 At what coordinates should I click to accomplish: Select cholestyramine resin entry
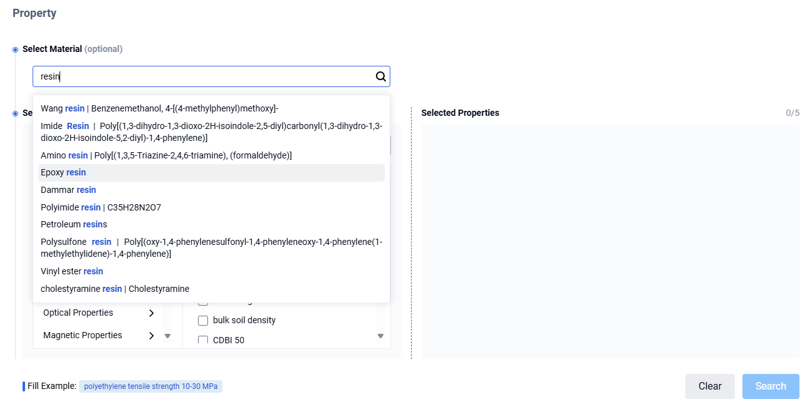click(115, 289)
